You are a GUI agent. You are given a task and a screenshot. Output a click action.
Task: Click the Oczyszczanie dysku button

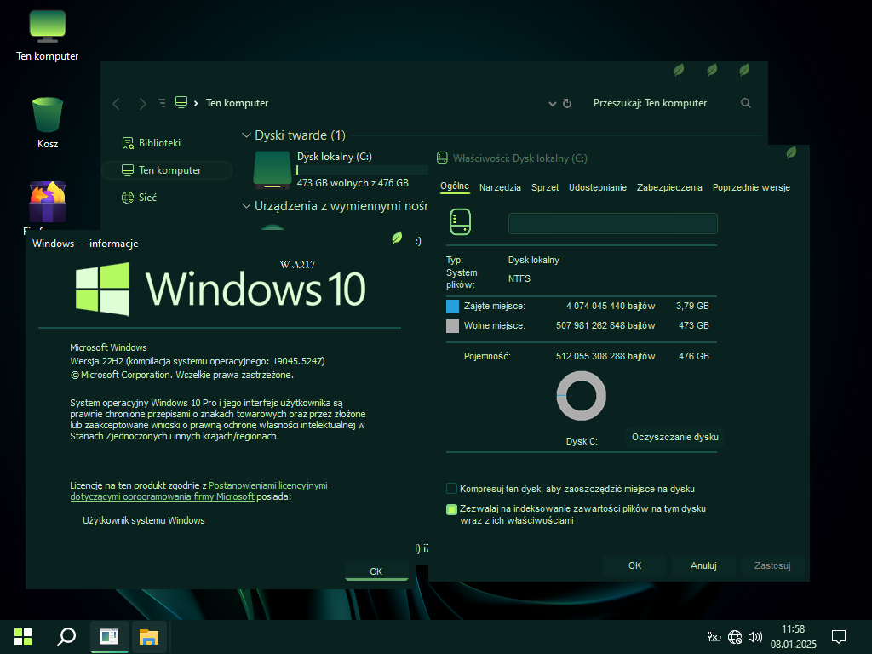click(x=674, y=437)
